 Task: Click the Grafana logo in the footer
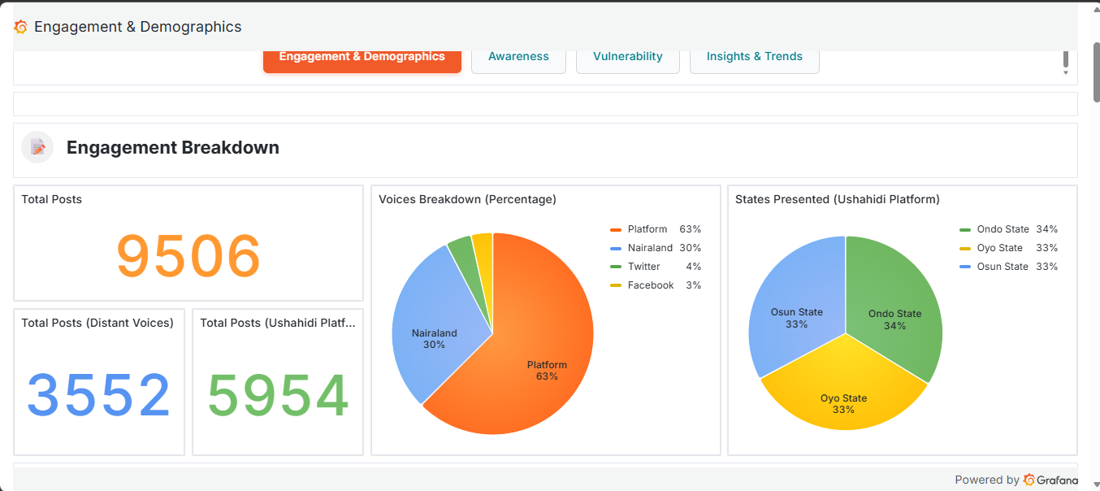(x=1029, y=480)
